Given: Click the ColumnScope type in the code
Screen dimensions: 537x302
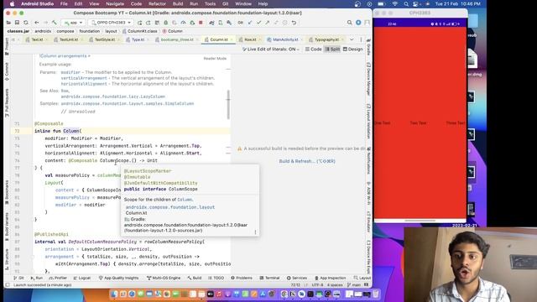Looking at the screenshot, I should click(x=115, y=160).
